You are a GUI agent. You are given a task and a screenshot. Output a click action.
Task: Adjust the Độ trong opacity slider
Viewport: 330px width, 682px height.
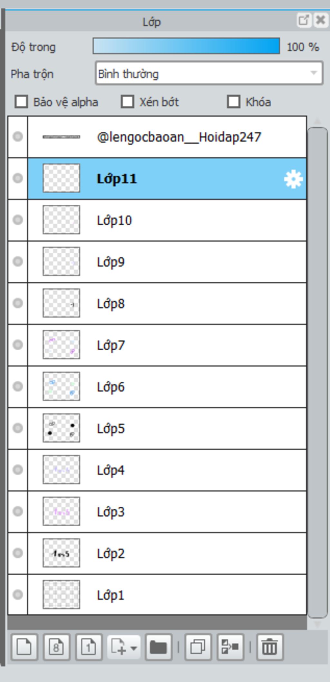(186, 46)
